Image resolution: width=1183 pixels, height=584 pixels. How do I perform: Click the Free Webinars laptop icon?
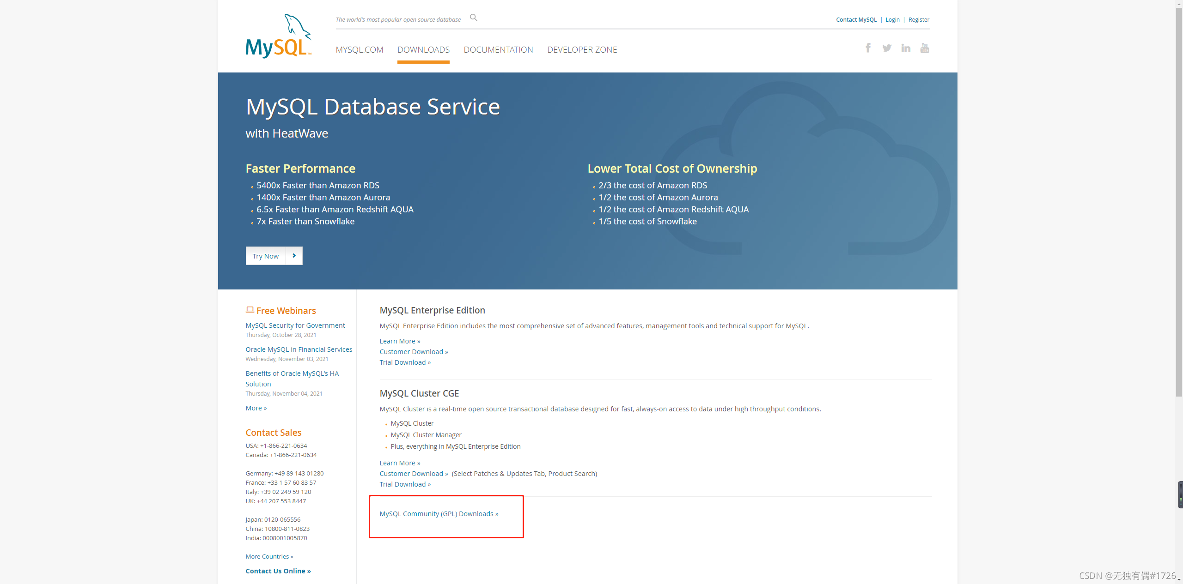pos(250,310)
